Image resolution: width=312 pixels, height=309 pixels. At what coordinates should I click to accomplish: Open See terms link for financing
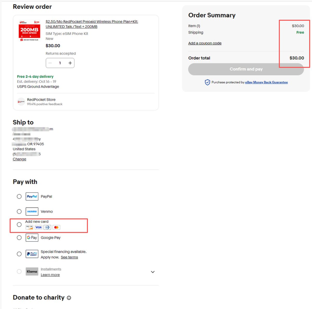click(69, 257)
